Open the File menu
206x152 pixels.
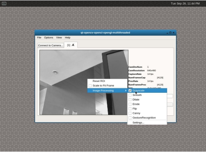click(39, 37)
